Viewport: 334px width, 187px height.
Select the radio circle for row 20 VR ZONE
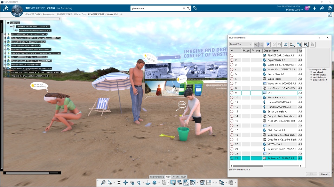coord(232,144)
